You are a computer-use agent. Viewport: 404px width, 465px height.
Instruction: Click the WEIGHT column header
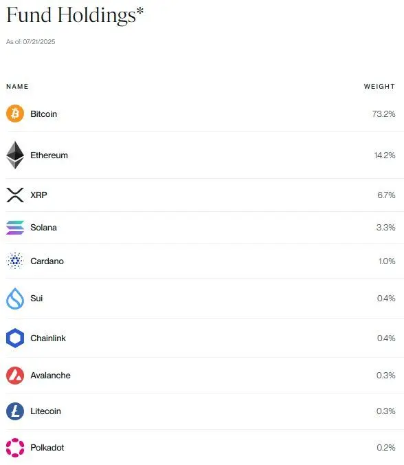379,86
